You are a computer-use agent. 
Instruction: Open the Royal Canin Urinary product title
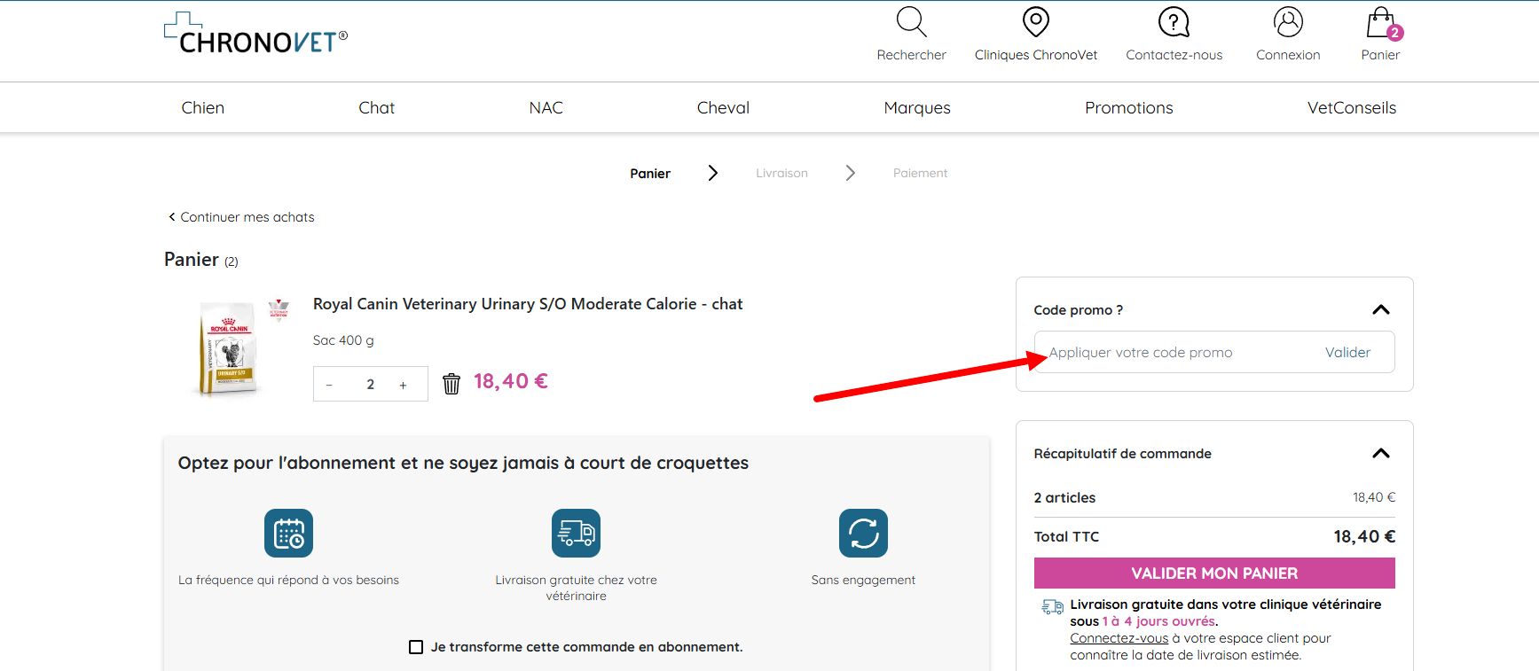pyautogui.click(x=528, y=304)
